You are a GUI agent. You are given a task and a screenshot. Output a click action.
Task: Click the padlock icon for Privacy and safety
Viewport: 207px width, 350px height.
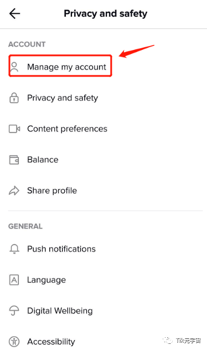click(14, 98)
